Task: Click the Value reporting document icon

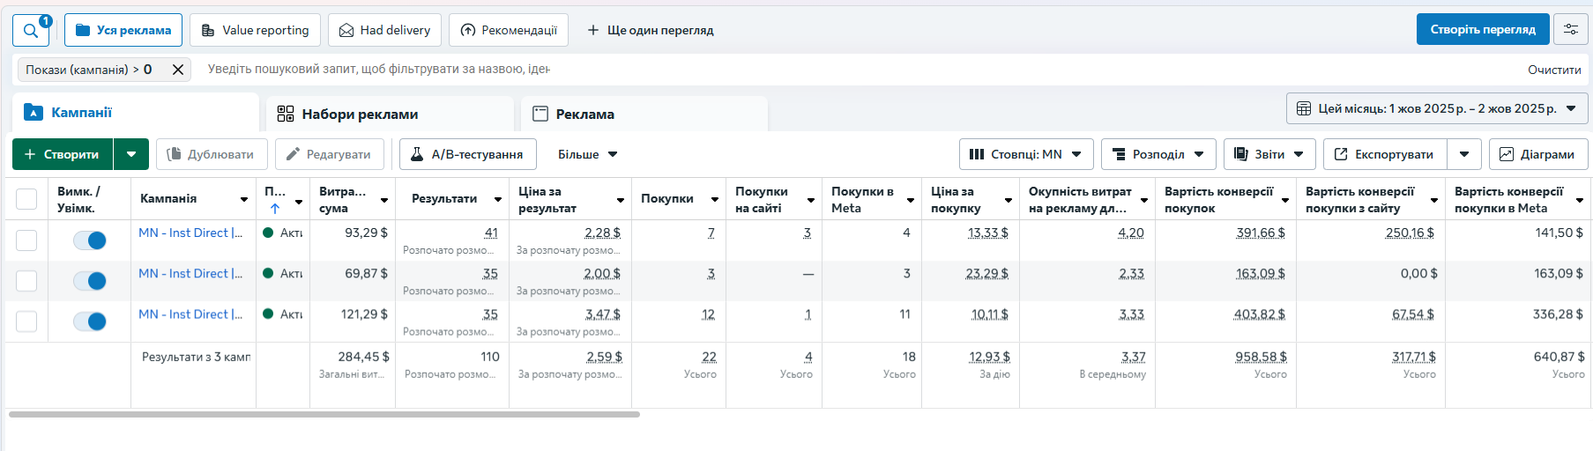Action: 208,30
